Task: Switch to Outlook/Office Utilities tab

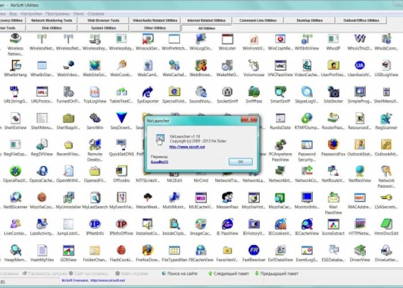Action: pyautogui.click(x=361, y=20)
